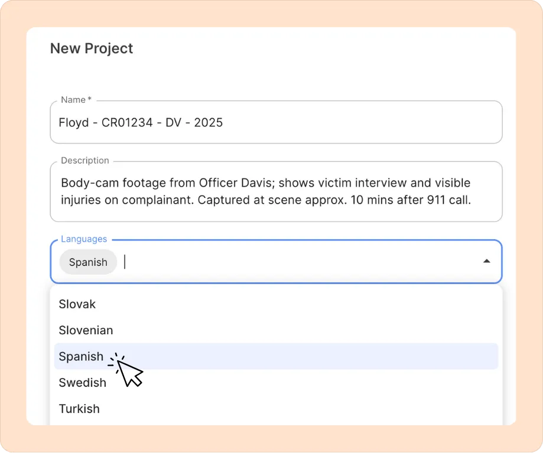Focus the Name input field

click(276, 122)
